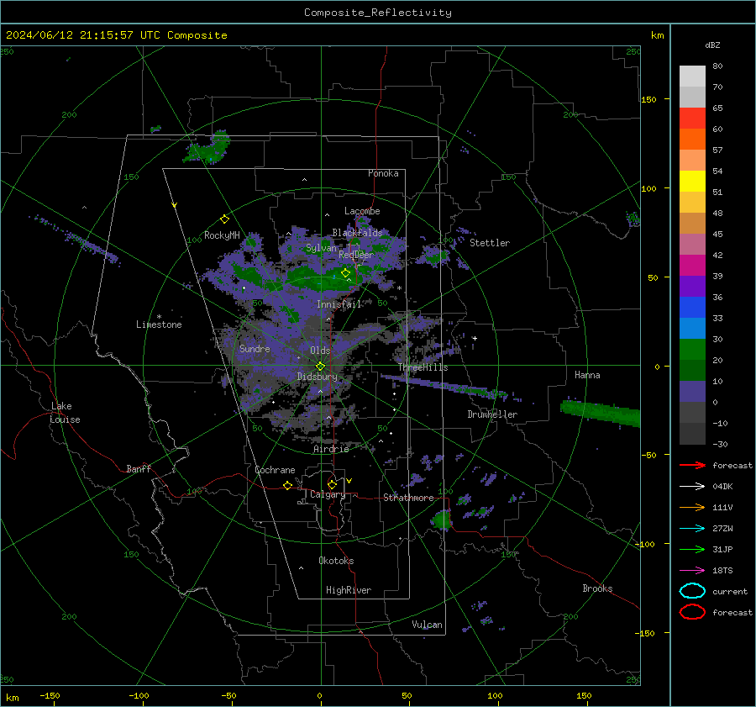Click the Stettler city label

[490, 243]
